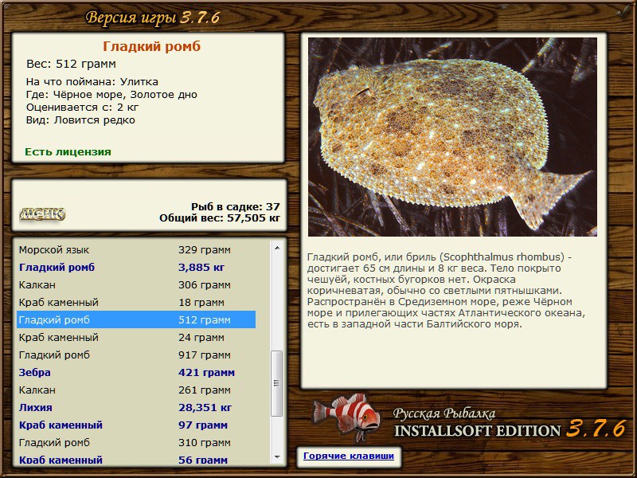Select Гладкий ромб weighing 3,885 кг
The image size is (637, 478).
point(135,268)
